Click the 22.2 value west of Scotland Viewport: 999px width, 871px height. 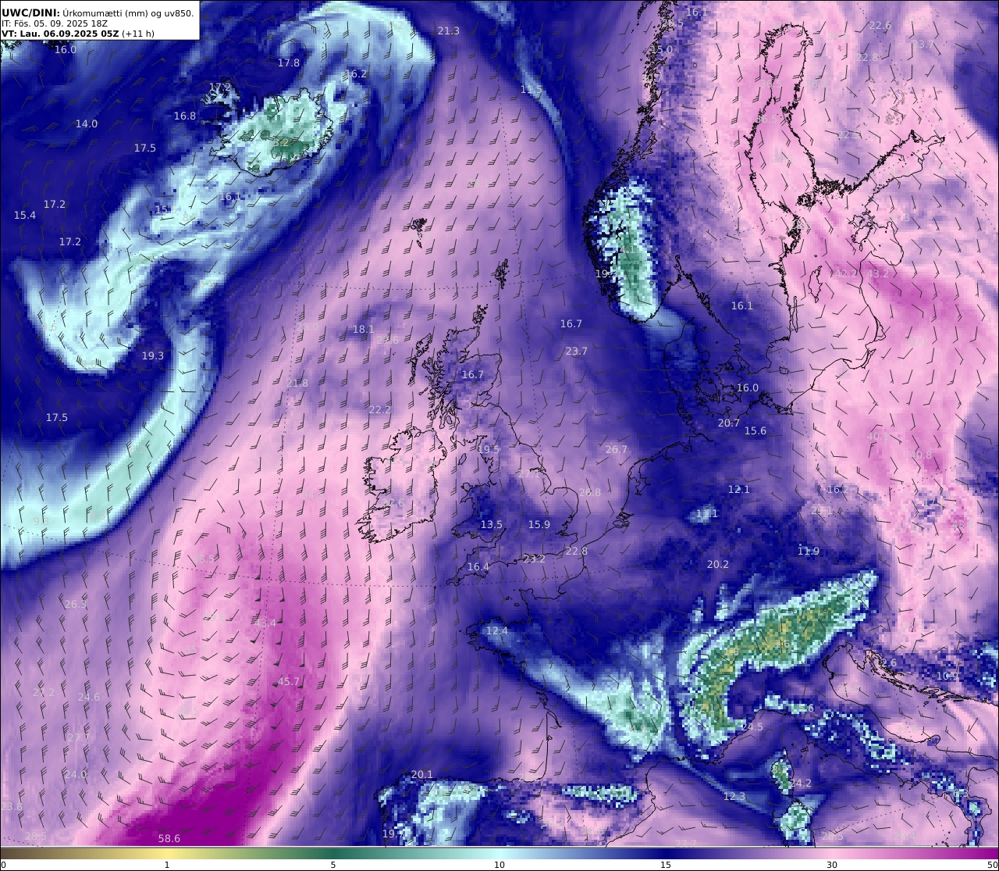pyautogui.click(x=380, y=409)
